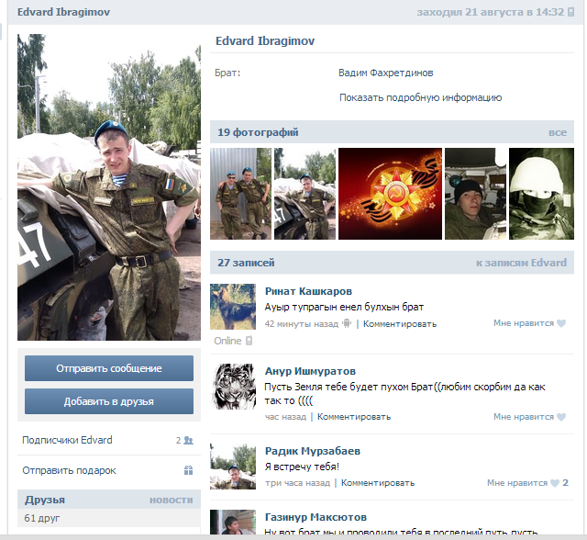
Task: Open the Друзья section header
Action: (45, 500)
